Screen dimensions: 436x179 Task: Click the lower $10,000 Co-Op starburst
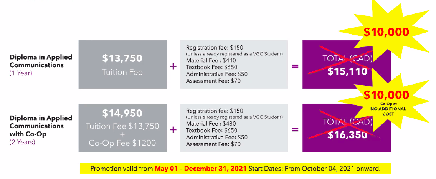click(386, 103)
